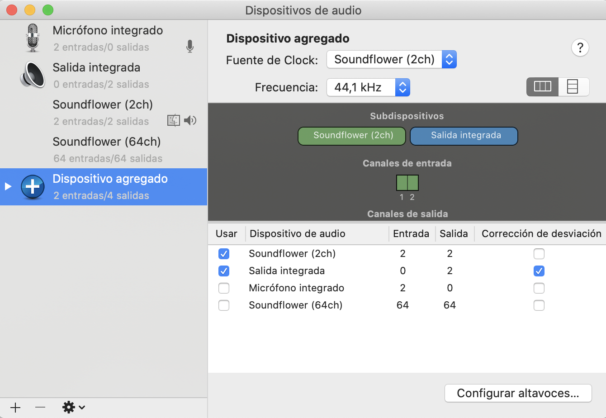Enable drift correction for Soundflower (2ch)

(539, 254)
